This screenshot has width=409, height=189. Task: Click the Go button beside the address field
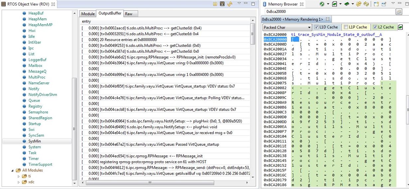(398, 12)
